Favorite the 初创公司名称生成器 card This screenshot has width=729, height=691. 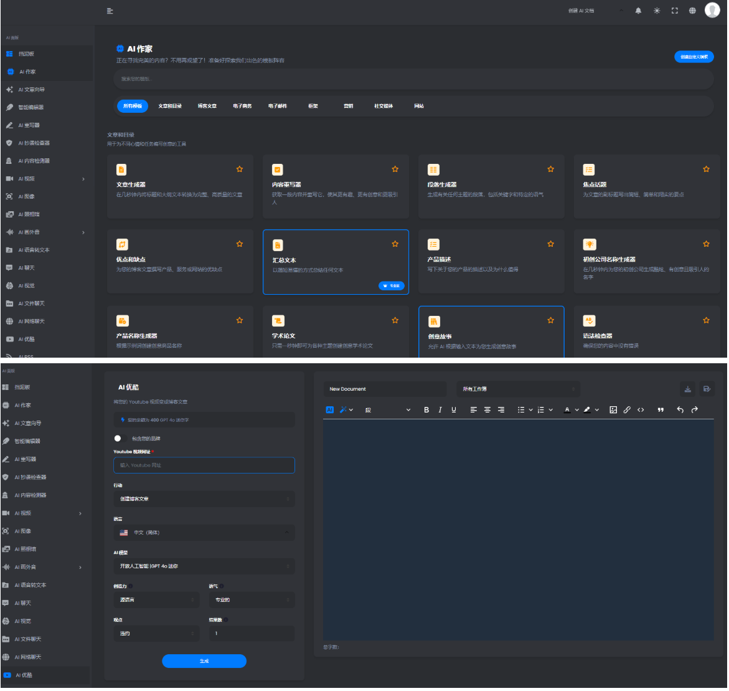point(706,244)
